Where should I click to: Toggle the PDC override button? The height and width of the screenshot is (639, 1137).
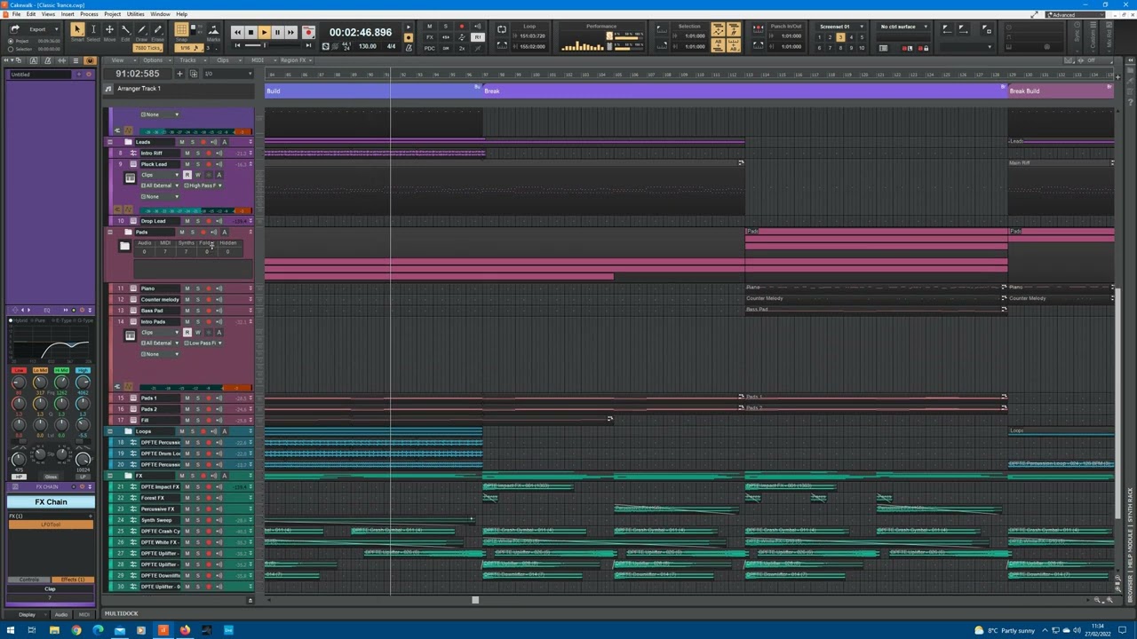coord(429,47)
